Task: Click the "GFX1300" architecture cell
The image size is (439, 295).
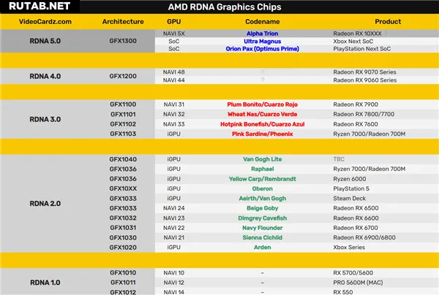Action: click(x=123, y=41)
